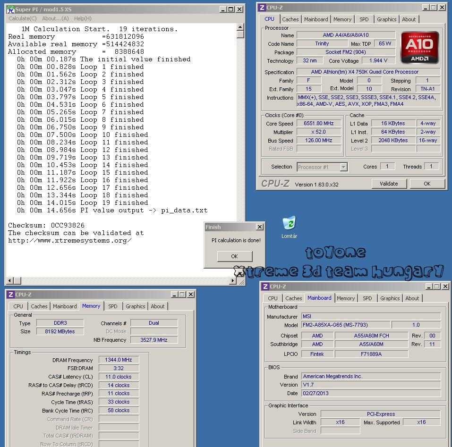Switch to Graphics tab in top CPU-Z window
452x447 pixels.
(x=386, y=19)
